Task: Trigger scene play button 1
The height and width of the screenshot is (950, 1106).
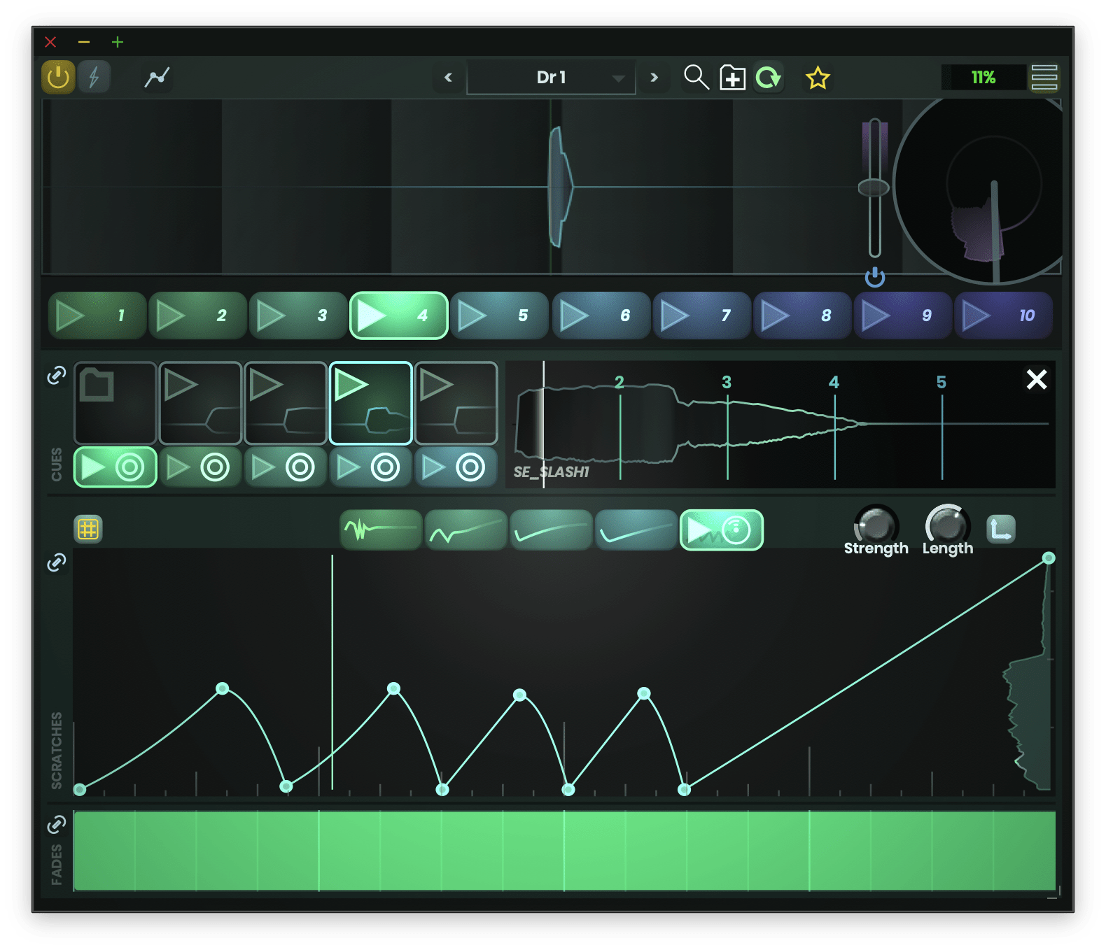Action: [97, 316]
